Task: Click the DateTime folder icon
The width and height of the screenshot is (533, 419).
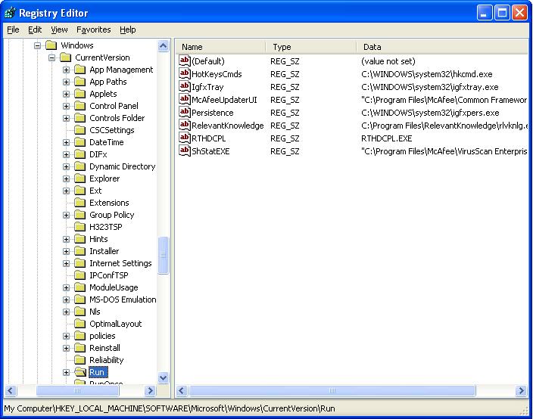Action: tap(80, 142)
